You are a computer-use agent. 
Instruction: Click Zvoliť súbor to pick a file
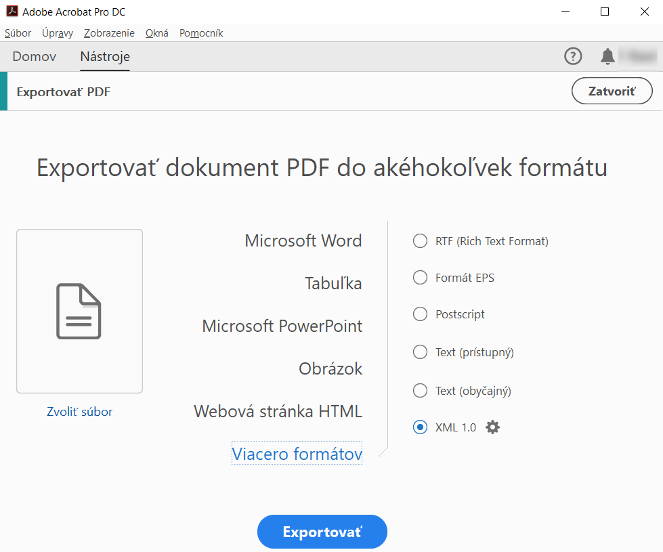(x=79, y=412)
